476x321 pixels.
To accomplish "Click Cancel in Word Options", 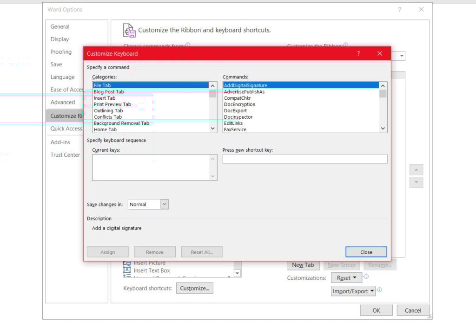I will (x=413, y=310).
